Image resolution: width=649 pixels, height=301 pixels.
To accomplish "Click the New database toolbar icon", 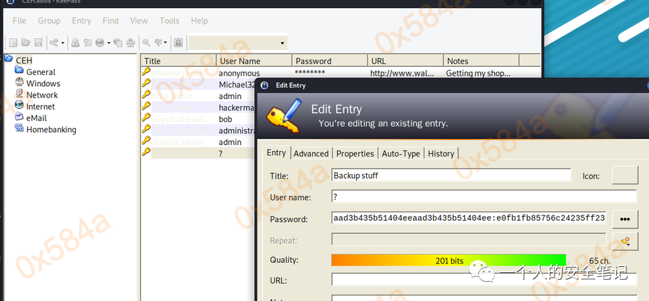I will pyautogui.click(x=13, y=43).
